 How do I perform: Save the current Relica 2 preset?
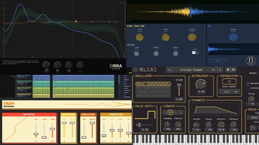point(228,70)
